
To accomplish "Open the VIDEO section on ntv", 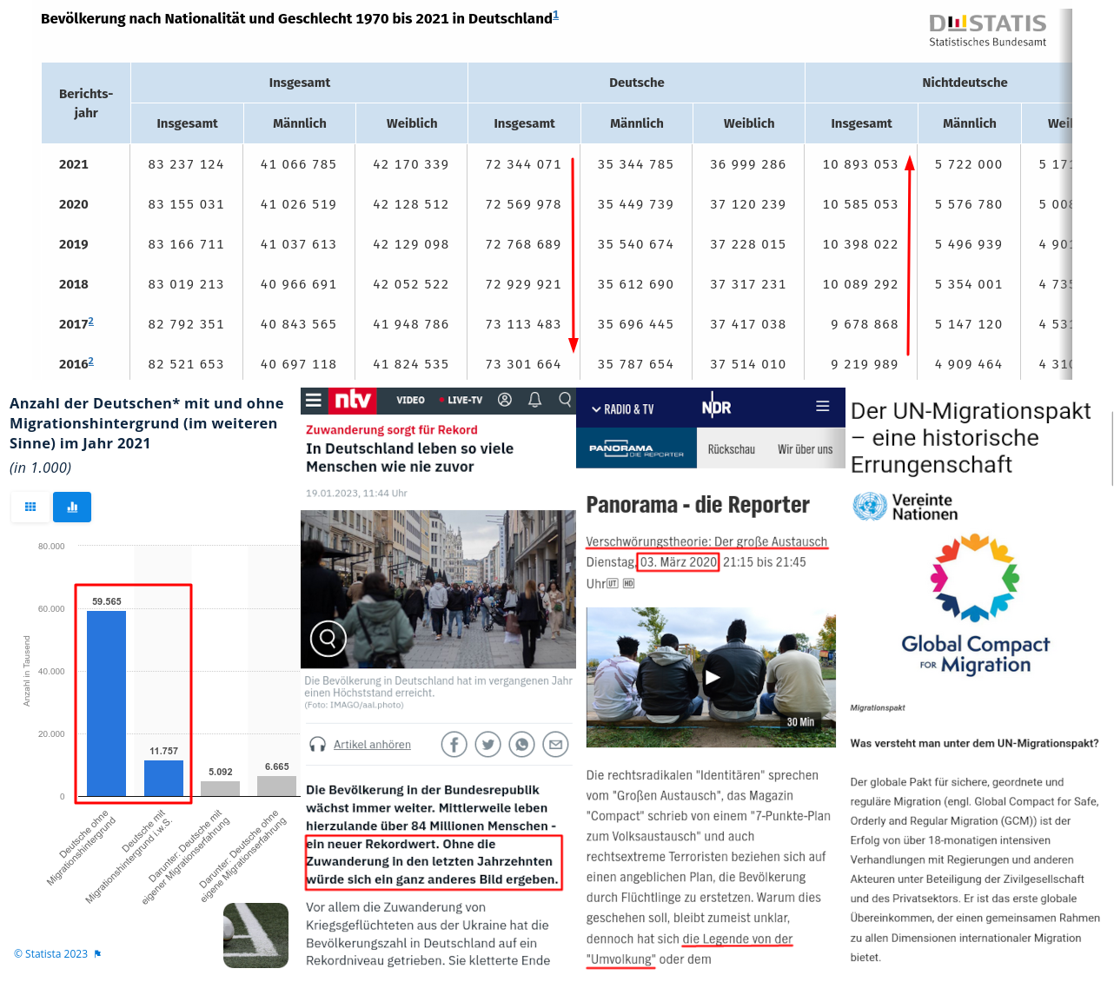I will (410, 401).
